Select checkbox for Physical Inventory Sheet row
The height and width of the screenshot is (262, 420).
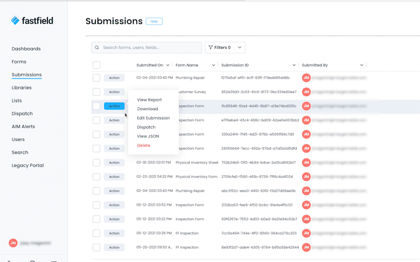(x=96, y=162)
